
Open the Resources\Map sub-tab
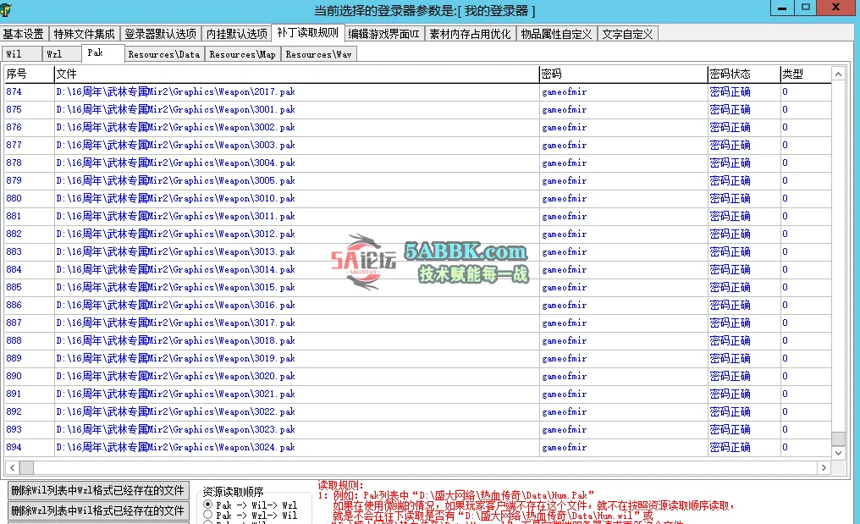242,54
